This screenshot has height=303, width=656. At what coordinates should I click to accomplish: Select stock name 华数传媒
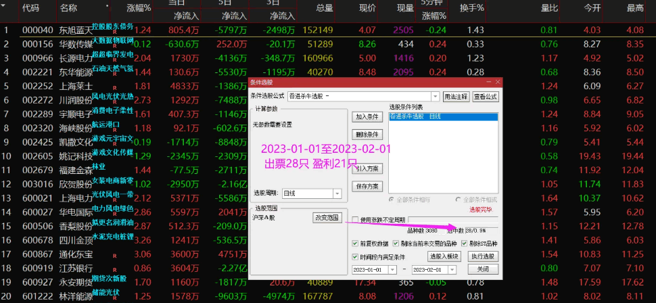click(x=76, y=45)
